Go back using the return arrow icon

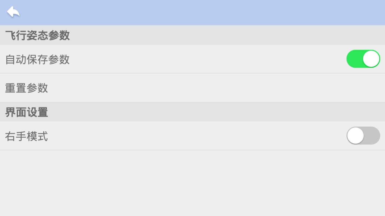pyautogui.click(x=13, y=12)
